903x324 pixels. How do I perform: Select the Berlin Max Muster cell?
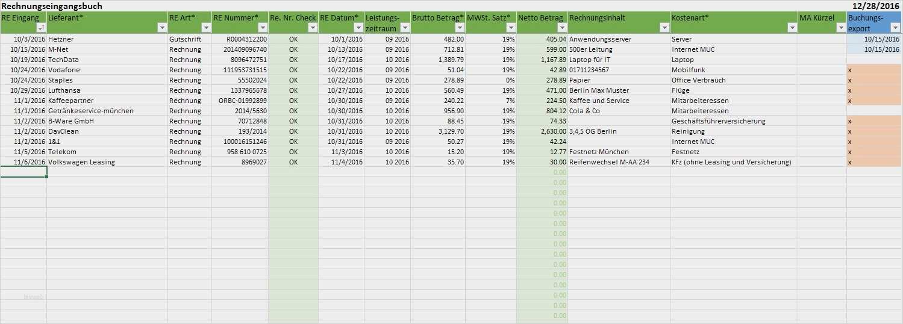click(x=619, y=90)
